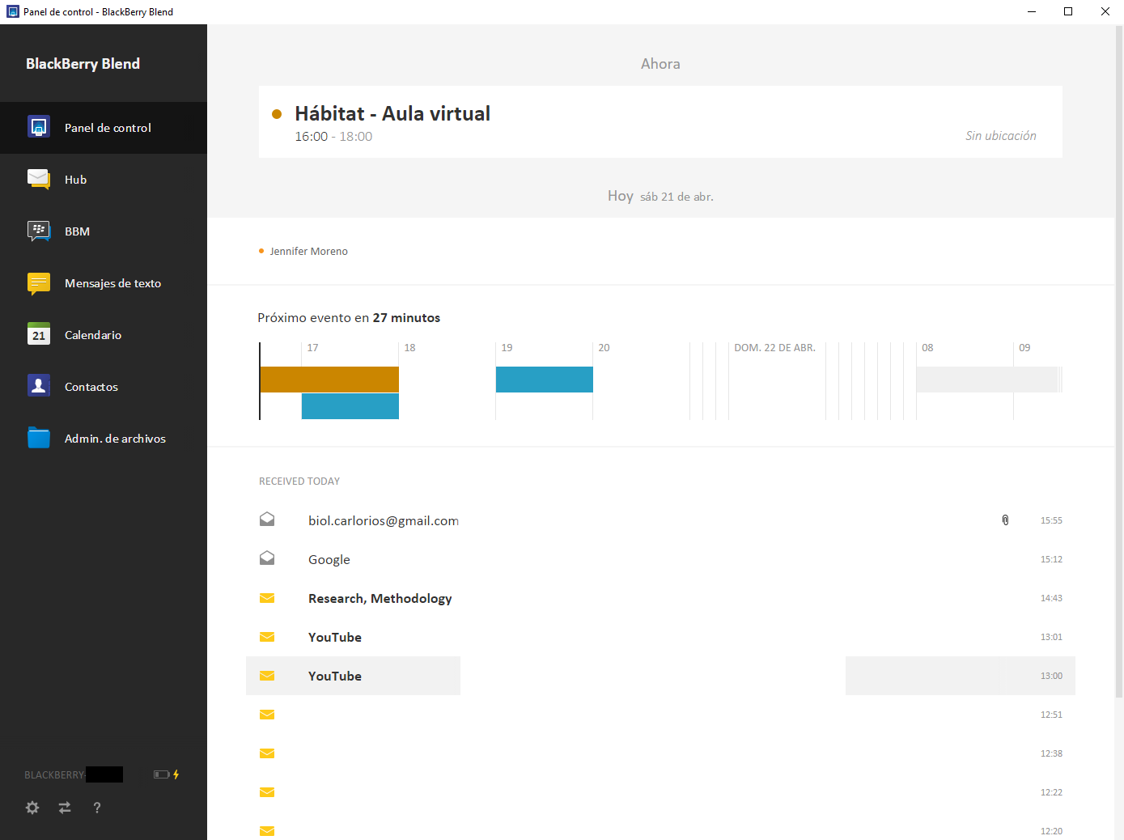
Task: Open the help question mark icon
Action: 97,808
